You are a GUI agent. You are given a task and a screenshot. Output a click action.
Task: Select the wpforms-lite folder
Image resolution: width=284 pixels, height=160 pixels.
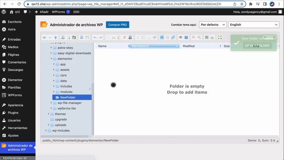(x=67, y=108)
